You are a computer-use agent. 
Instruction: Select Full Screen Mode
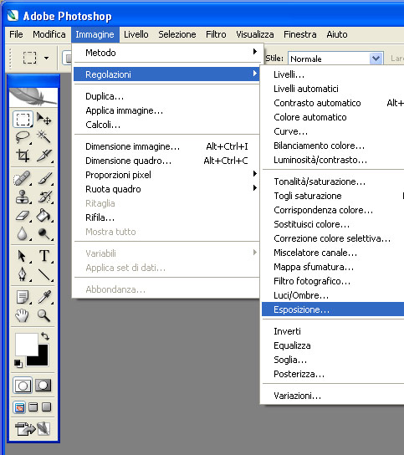click(x=47, y=407)
